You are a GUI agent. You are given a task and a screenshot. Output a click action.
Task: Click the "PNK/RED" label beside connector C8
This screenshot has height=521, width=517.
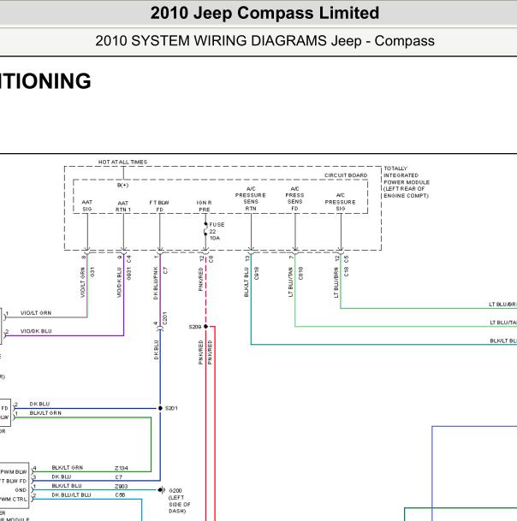pyautogui.click(x=200, y=280)
